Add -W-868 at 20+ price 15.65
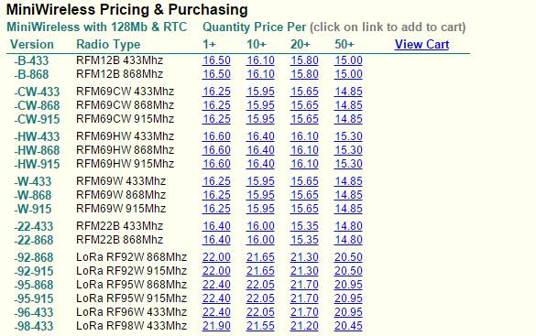Screen dimensions: 536x336 [304, 195]
